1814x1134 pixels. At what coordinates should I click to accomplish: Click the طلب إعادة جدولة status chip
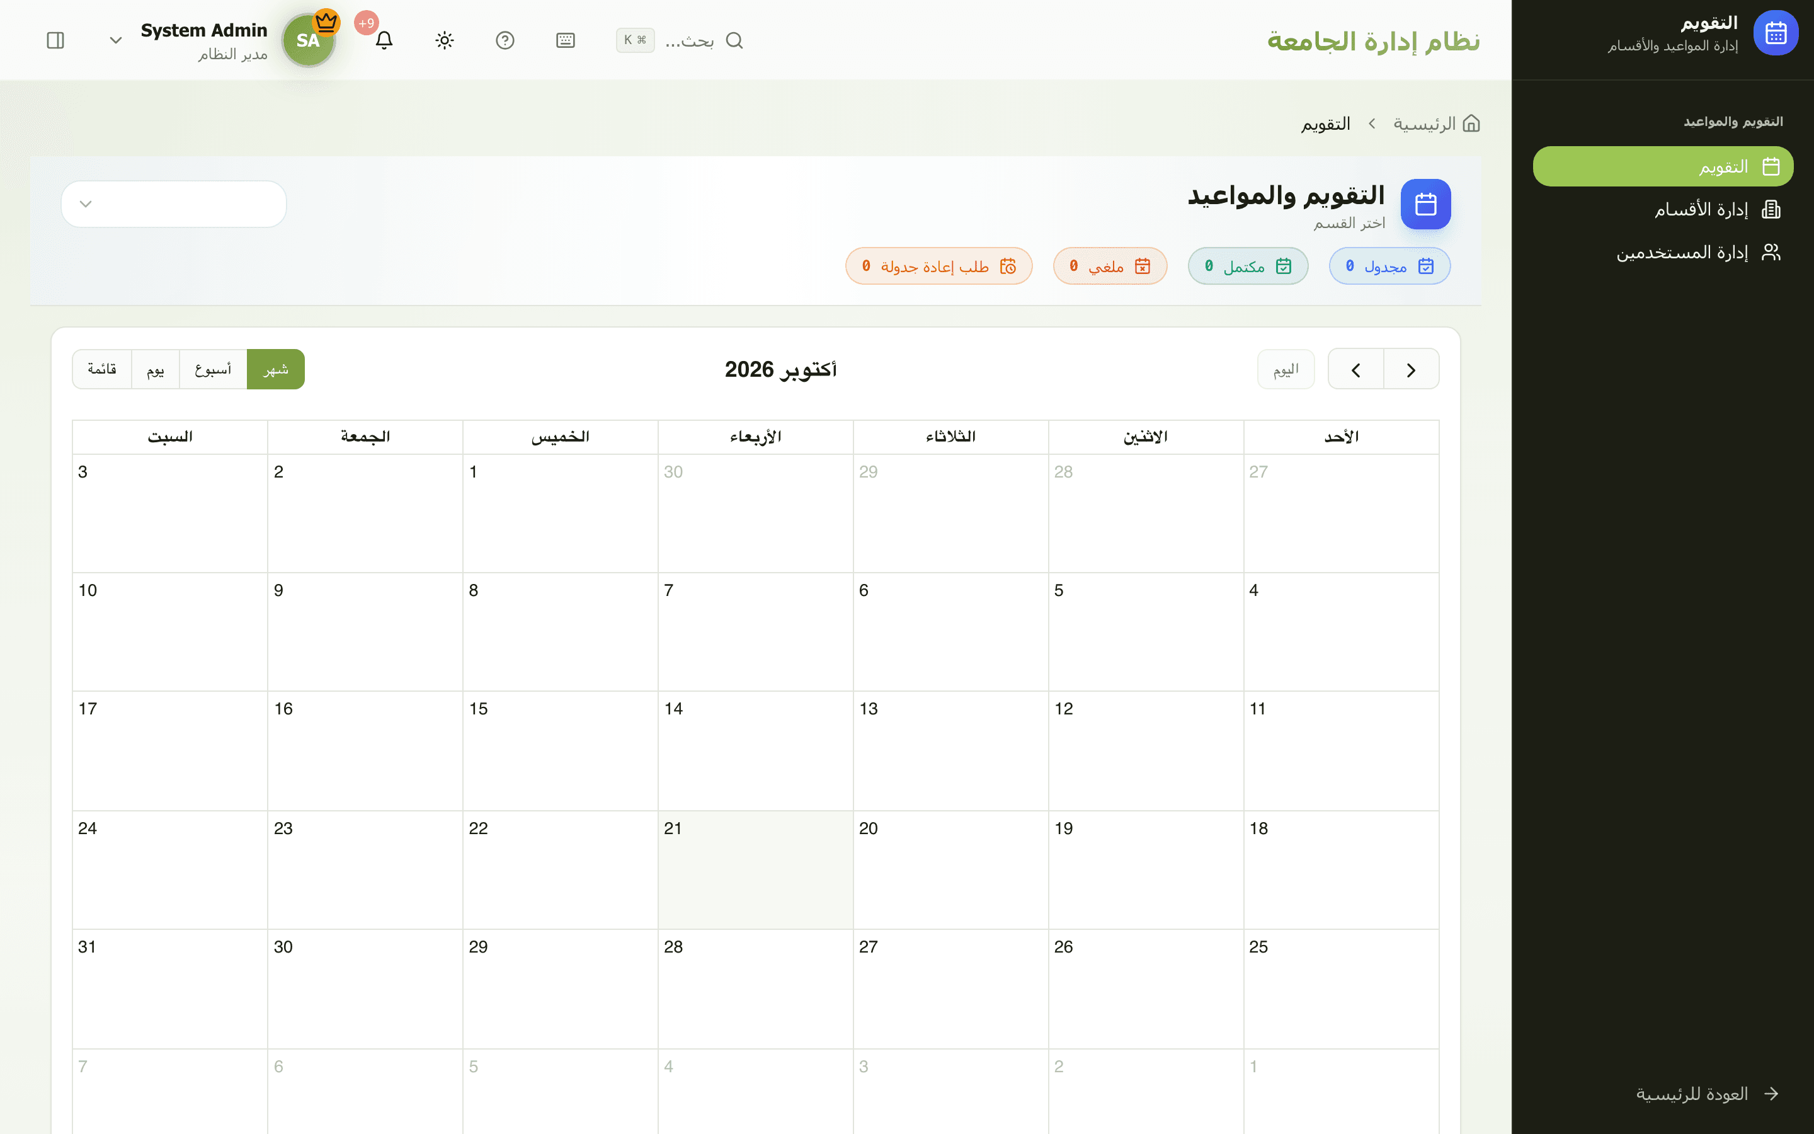pos(938,266)
